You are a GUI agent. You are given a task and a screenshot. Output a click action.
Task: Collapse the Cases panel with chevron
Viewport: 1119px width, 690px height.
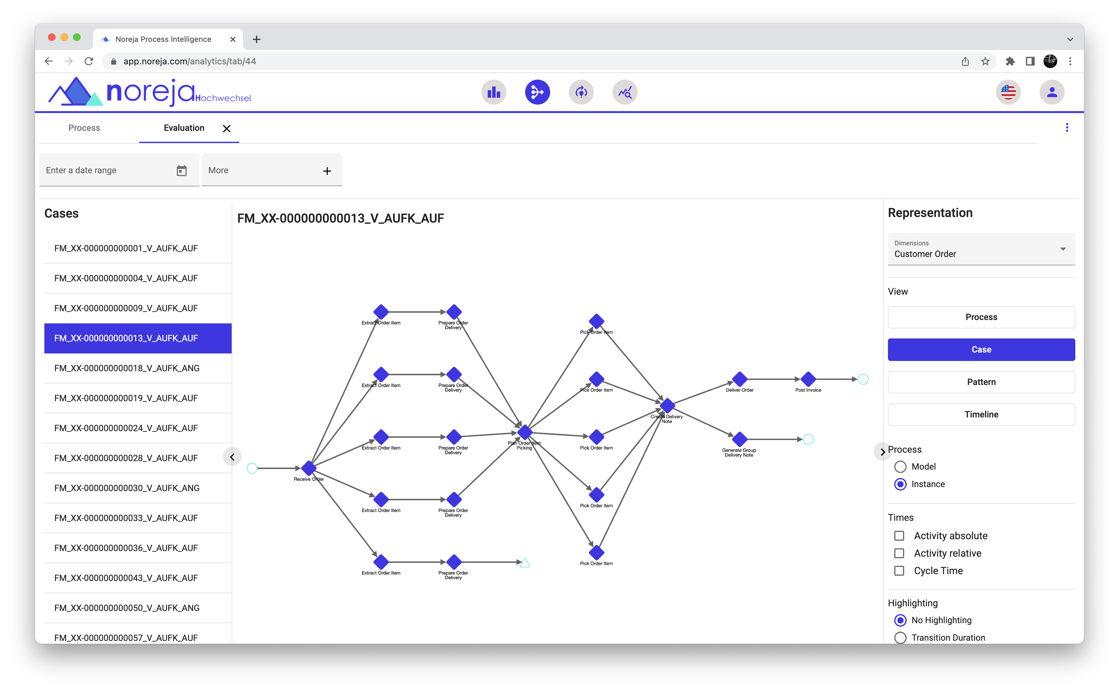pos(232,457)
